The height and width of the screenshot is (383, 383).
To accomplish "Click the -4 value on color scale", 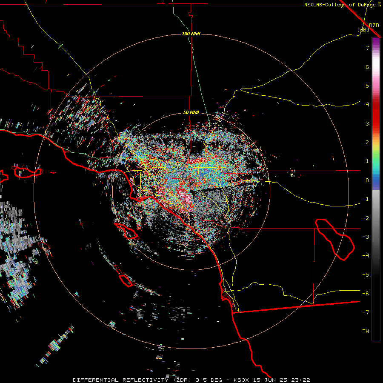I will (x=366, y=256).
